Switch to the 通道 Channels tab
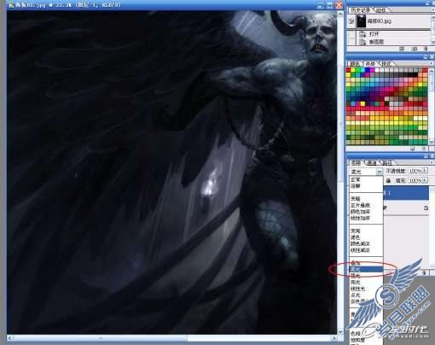The width and height of the screenshot is (435, 345). (372, 163)
